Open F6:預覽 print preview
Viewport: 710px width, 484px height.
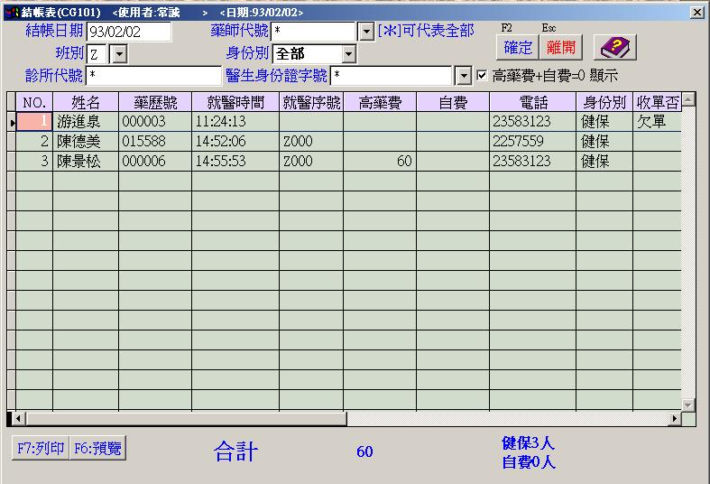click(97, 449)
